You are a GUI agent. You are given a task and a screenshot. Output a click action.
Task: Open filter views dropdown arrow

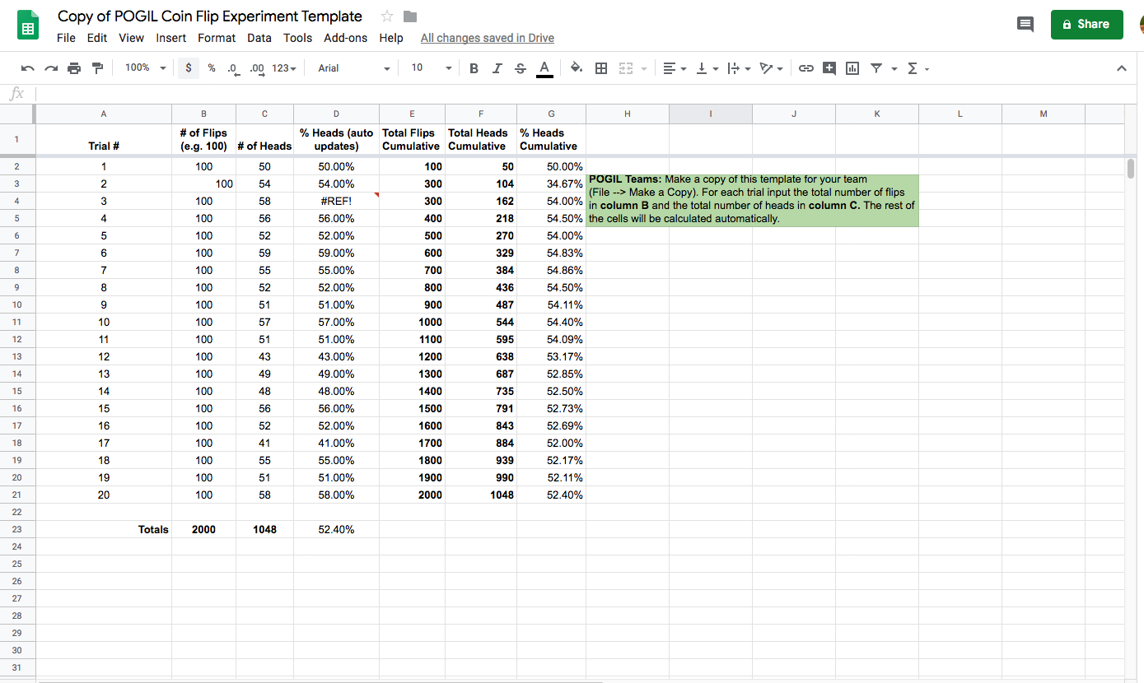pyautogui.click(x=894, y=68)
